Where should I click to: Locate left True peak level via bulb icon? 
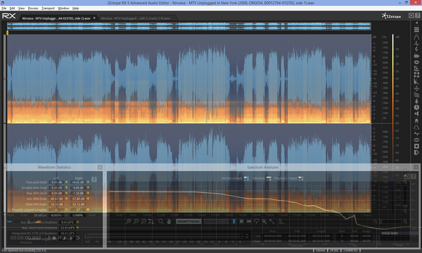(x=66, y=182)
